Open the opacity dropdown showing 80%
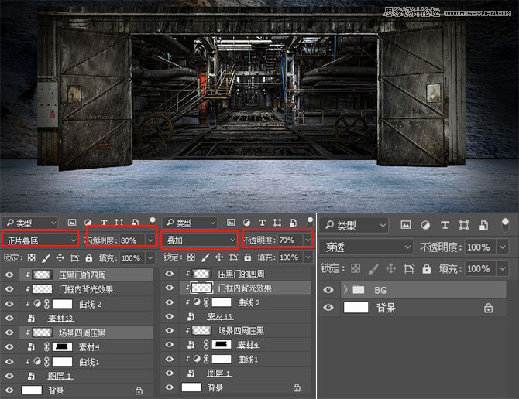Screen dimensions: 519x399 tap(151, 240)
